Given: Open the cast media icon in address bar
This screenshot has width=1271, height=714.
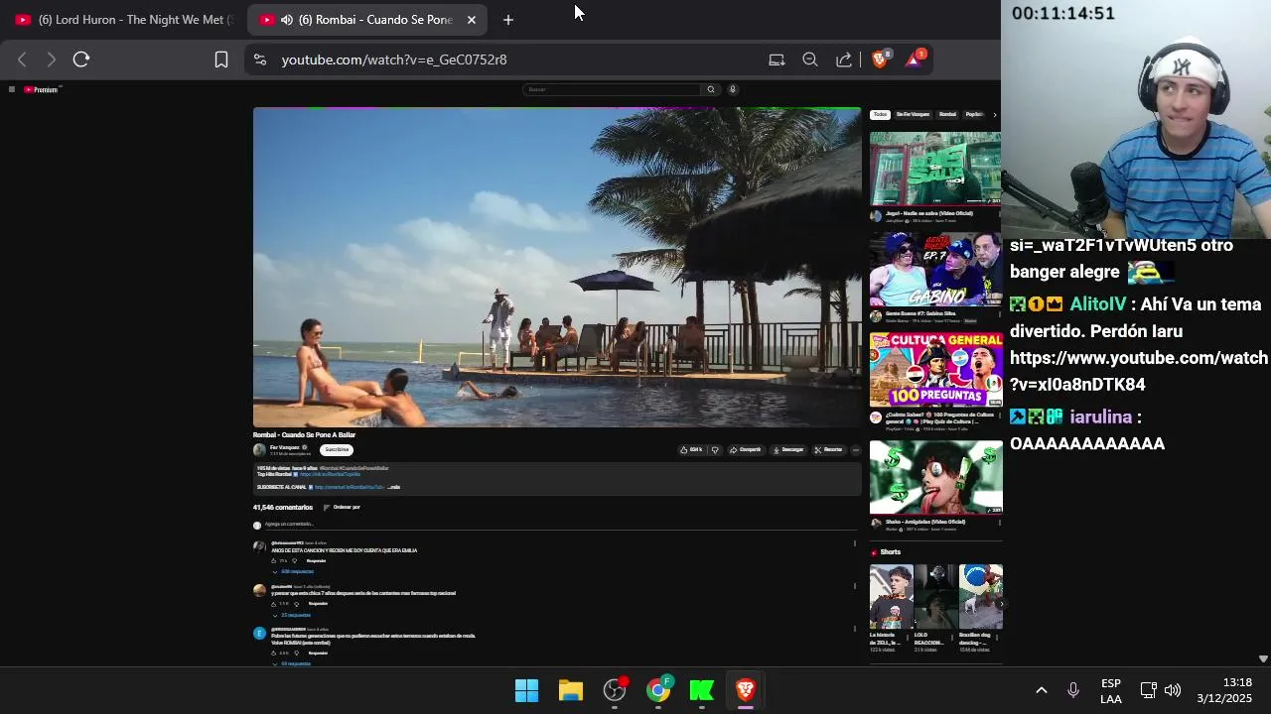Looking at the screenshot, I should pos(777,59).
